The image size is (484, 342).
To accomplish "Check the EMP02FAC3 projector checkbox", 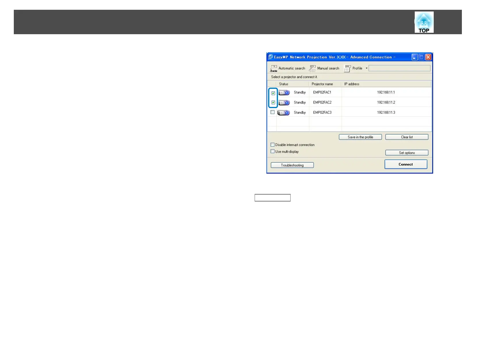I will pyautogui.click(x=272, y=112).
